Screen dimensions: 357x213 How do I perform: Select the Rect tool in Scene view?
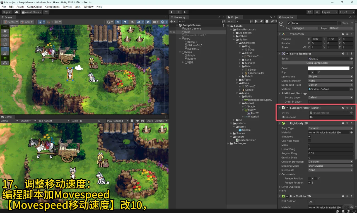click(x=5, y=49)
